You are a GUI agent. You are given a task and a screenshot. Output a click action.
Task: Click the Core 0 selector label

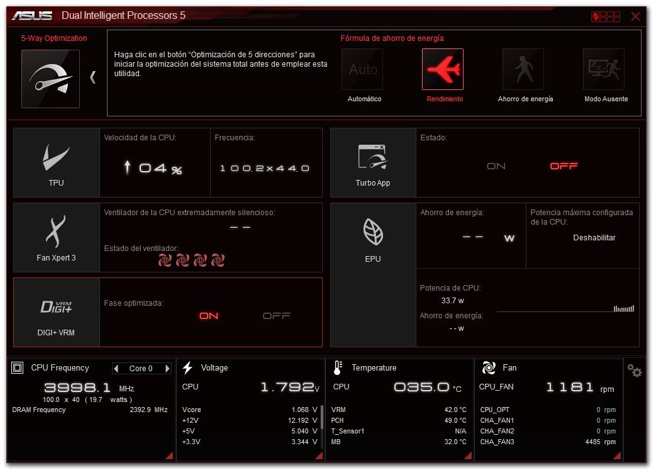[x=141, y=368]
